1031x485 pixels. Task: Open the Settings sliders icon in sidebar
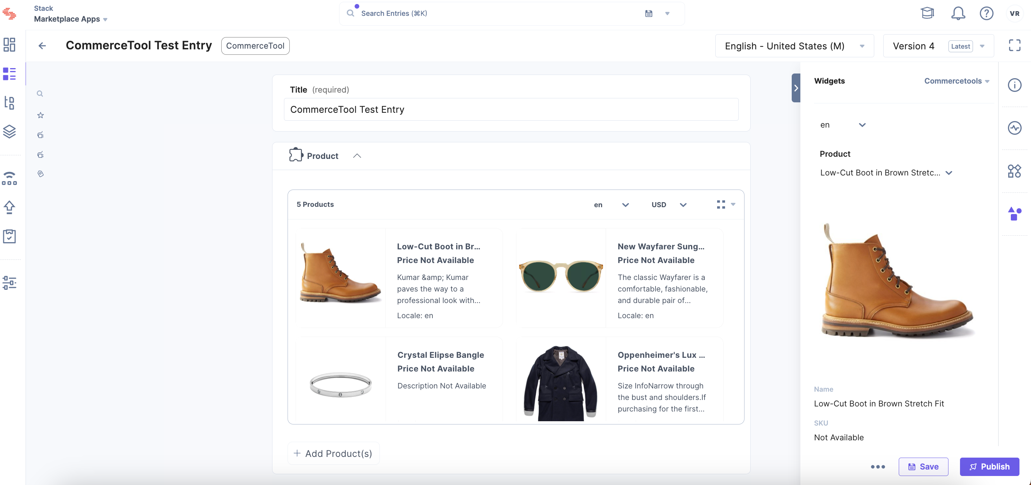pyautogui.click(x=9, y=283)
